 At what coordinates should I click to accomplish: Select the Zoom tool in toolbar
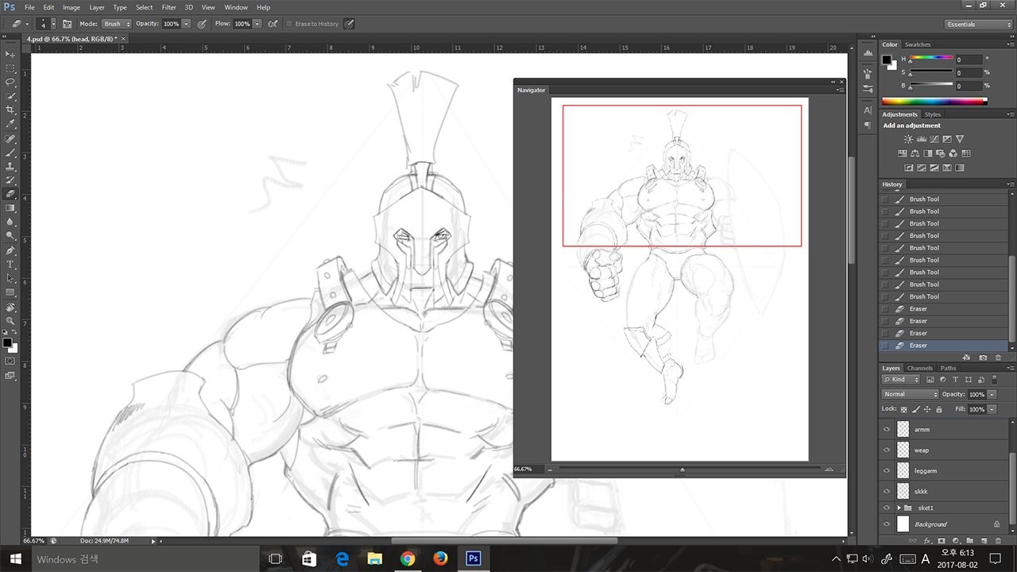coord(11,320)
